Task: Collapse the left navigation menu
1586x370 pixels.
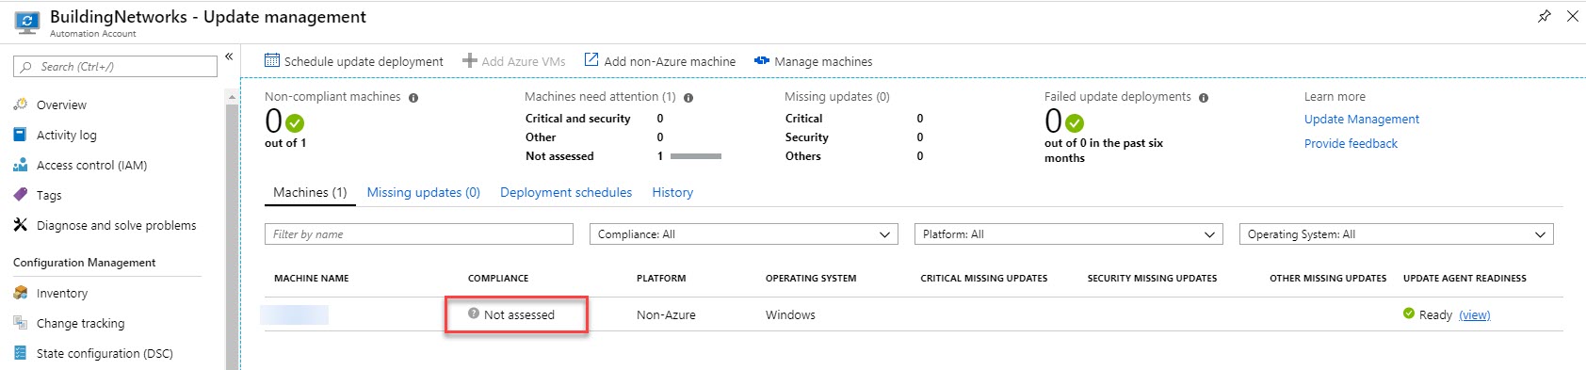Action: coord(229,56)
